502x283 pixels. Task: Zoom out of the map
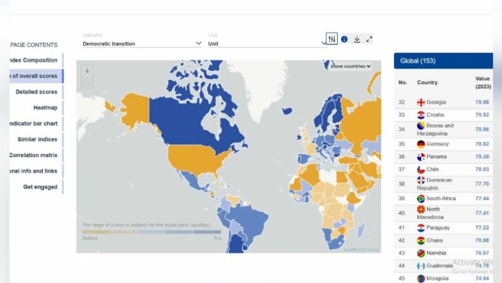click(x=87, y=82)
